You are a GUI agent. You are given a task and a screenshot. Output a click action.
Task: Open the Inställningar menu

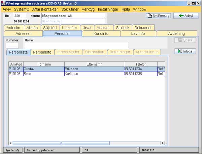(x=108, y=9)
